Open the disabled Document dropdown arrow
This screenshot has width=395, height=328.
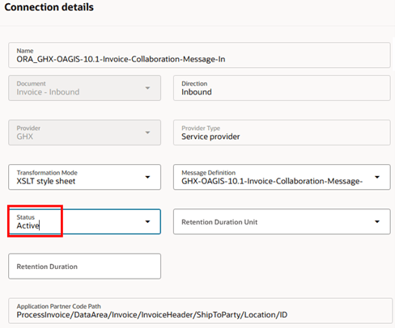[x=147, y=88]
